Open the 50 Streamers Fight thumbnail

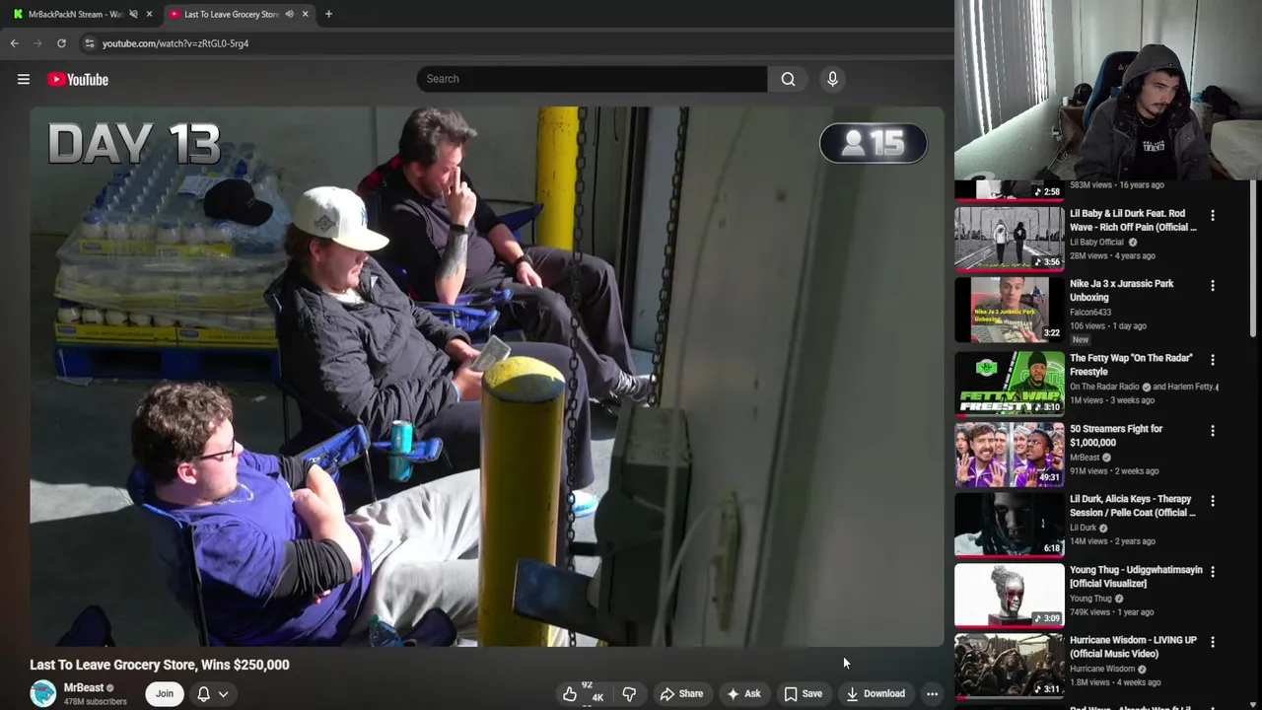1010,454
